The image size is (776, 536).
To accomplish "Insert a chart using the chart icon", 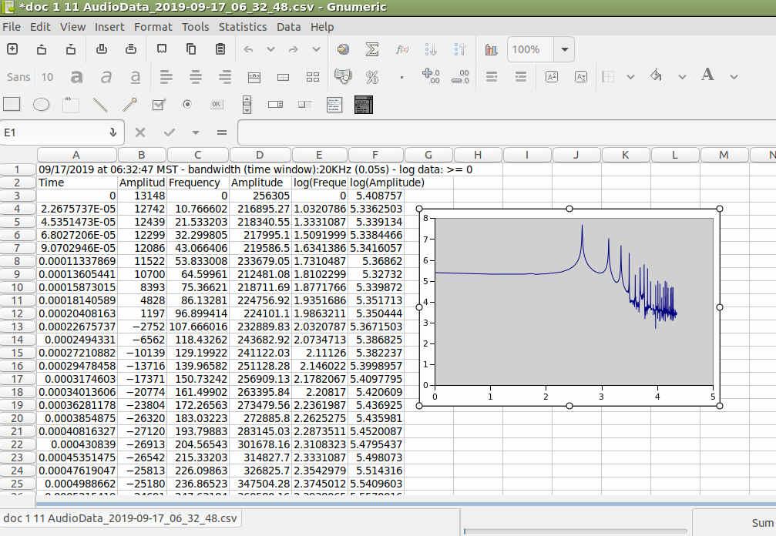I will point(491,49).
